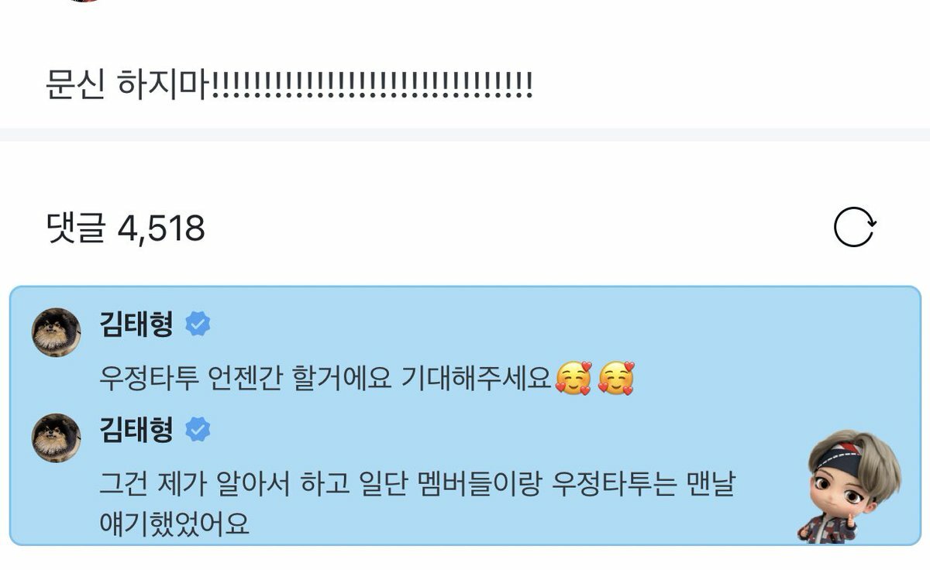Click the gray divider below the post
This screenshot has height=570, width=930.
point(465,135)
